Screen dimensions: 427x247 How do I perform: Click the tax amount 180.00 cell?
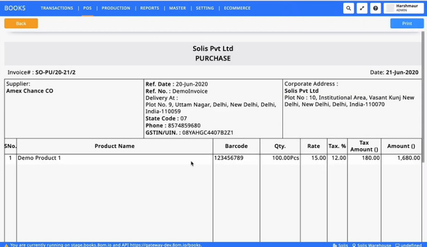(364, 158)
